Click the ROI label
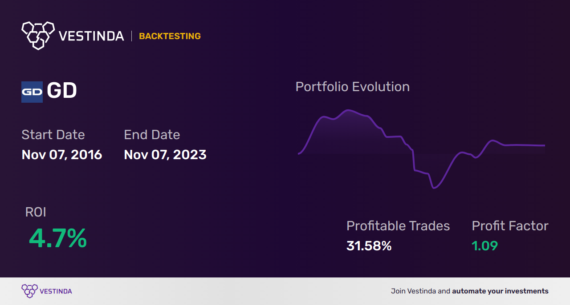The width and height of the screenshot is (570, 305). (x=36, y=212)
